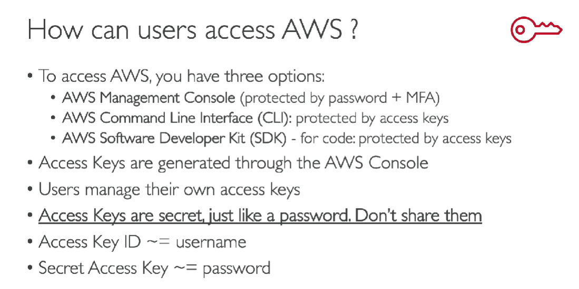This screenshot has height=289, width=579.
Task: Click the "Access Key ID ~= username" bullet
Action: tap(142, 242)
